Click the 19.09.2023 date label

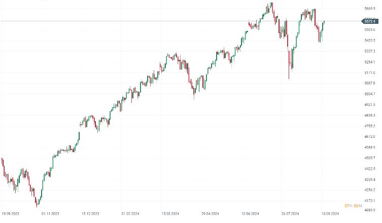tap(11, 214)
